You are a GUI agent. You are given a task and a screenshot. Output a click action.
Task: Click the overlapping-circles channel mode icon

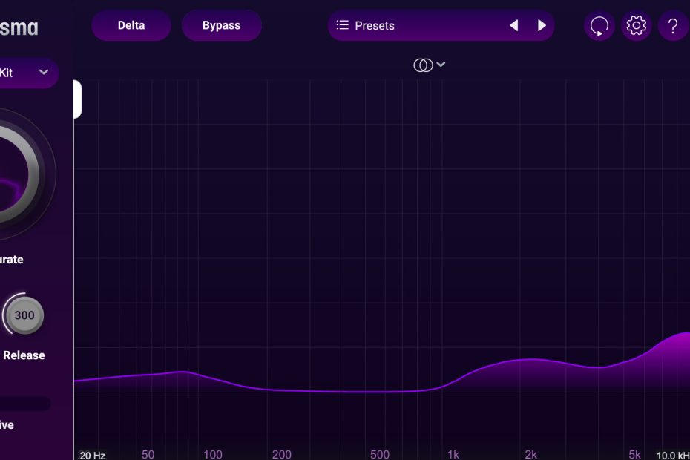click(x=423, y=65)
